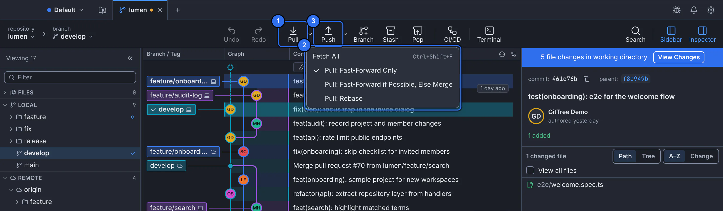Switch file list to Path view
Image resolution: width=723 pixels, height=211 pixels.
(x=625, y=156)
